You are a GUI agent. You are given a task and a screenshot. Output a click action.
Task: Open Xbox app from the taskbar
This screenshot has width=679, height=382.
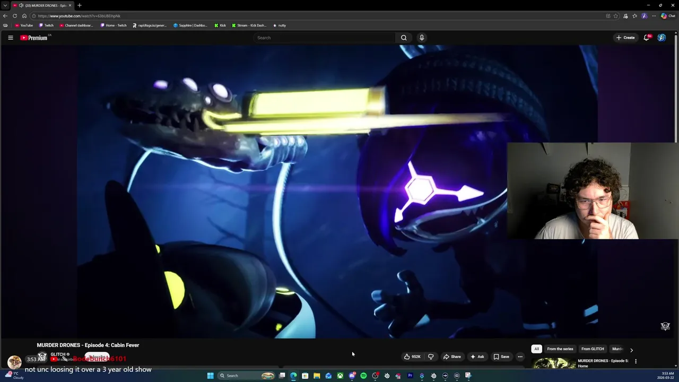(340, 376)
